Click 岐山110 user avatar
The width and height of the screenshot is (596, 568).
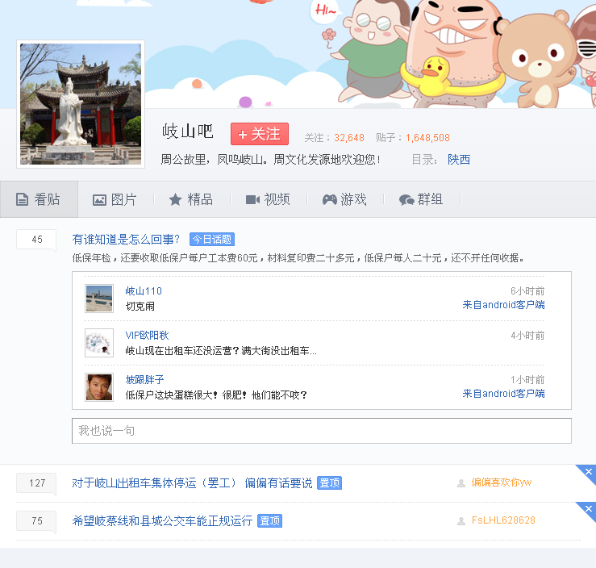[99, 299]
